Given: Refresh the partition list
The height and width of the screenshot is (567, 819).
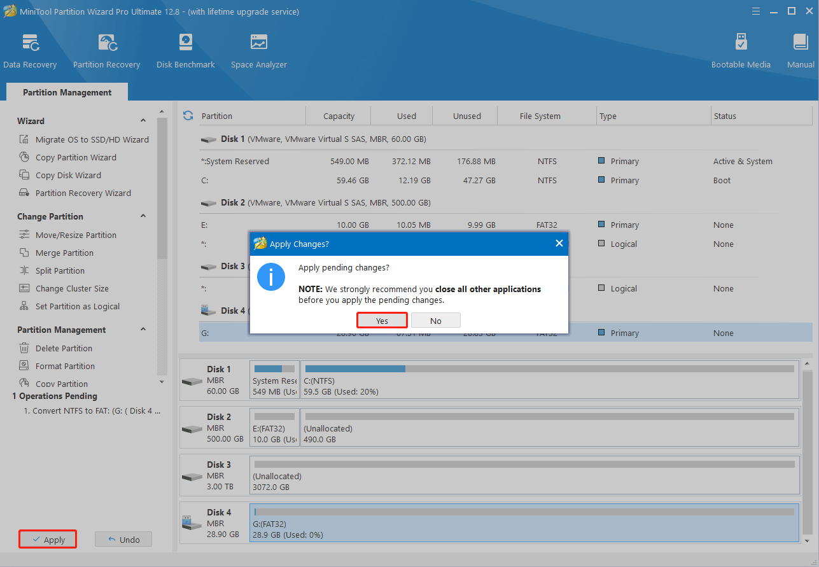Looking at the screenshot, I should point(188,116).
